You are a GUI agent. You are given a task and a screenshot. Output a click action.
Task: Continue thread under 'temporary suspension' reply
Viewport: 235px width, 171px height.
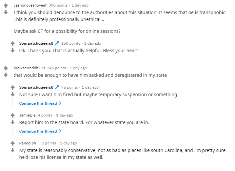[40, 103]
